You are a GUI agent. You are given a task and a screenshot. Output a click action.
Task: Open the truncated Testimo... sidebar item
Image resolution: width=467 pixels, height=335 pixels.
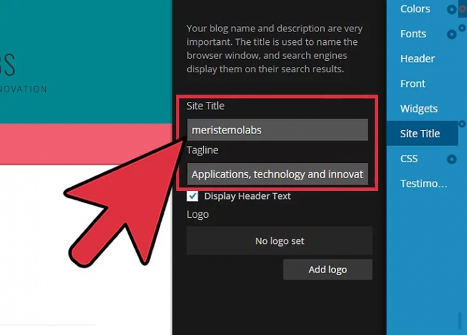coord(423,184)
